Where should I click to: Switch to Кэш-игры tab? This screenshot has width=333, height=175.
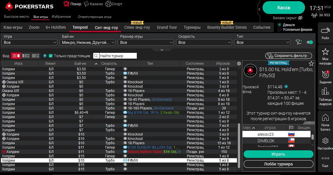click(13, 27)
